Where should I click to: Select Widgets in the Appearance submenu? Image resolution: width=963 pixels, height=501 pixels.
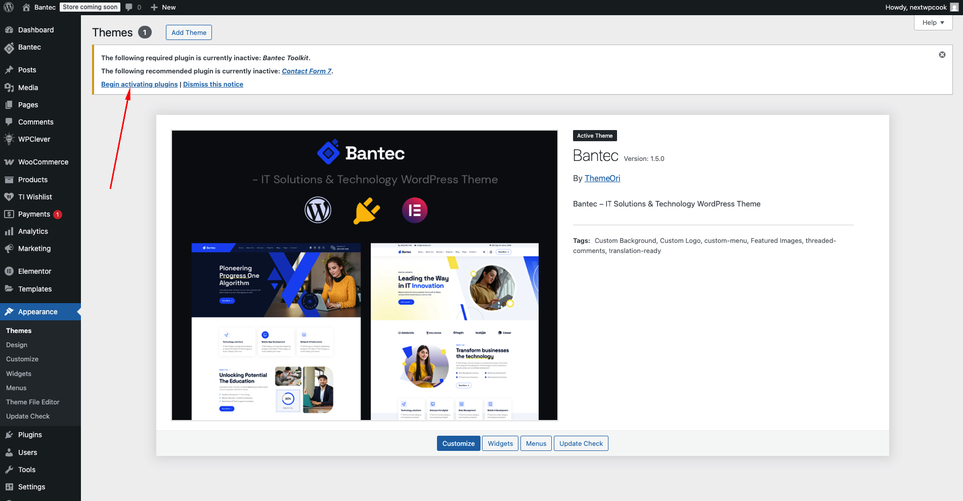(19, 373)
